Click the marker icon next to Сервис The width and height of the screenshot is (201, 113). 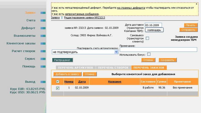tap(43, 59)
